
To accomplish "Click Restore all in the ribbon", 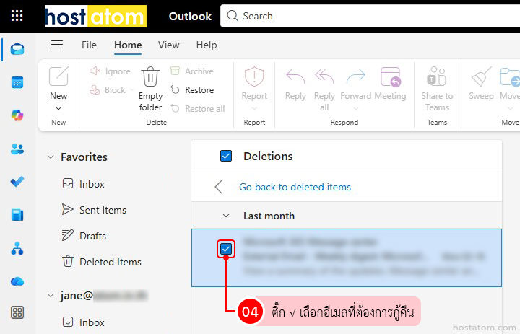I will [198, 109].
